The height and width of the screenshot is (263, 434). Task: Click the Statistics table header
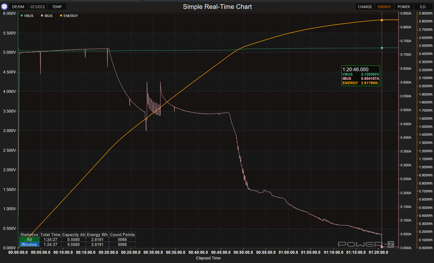click(29, 235)
